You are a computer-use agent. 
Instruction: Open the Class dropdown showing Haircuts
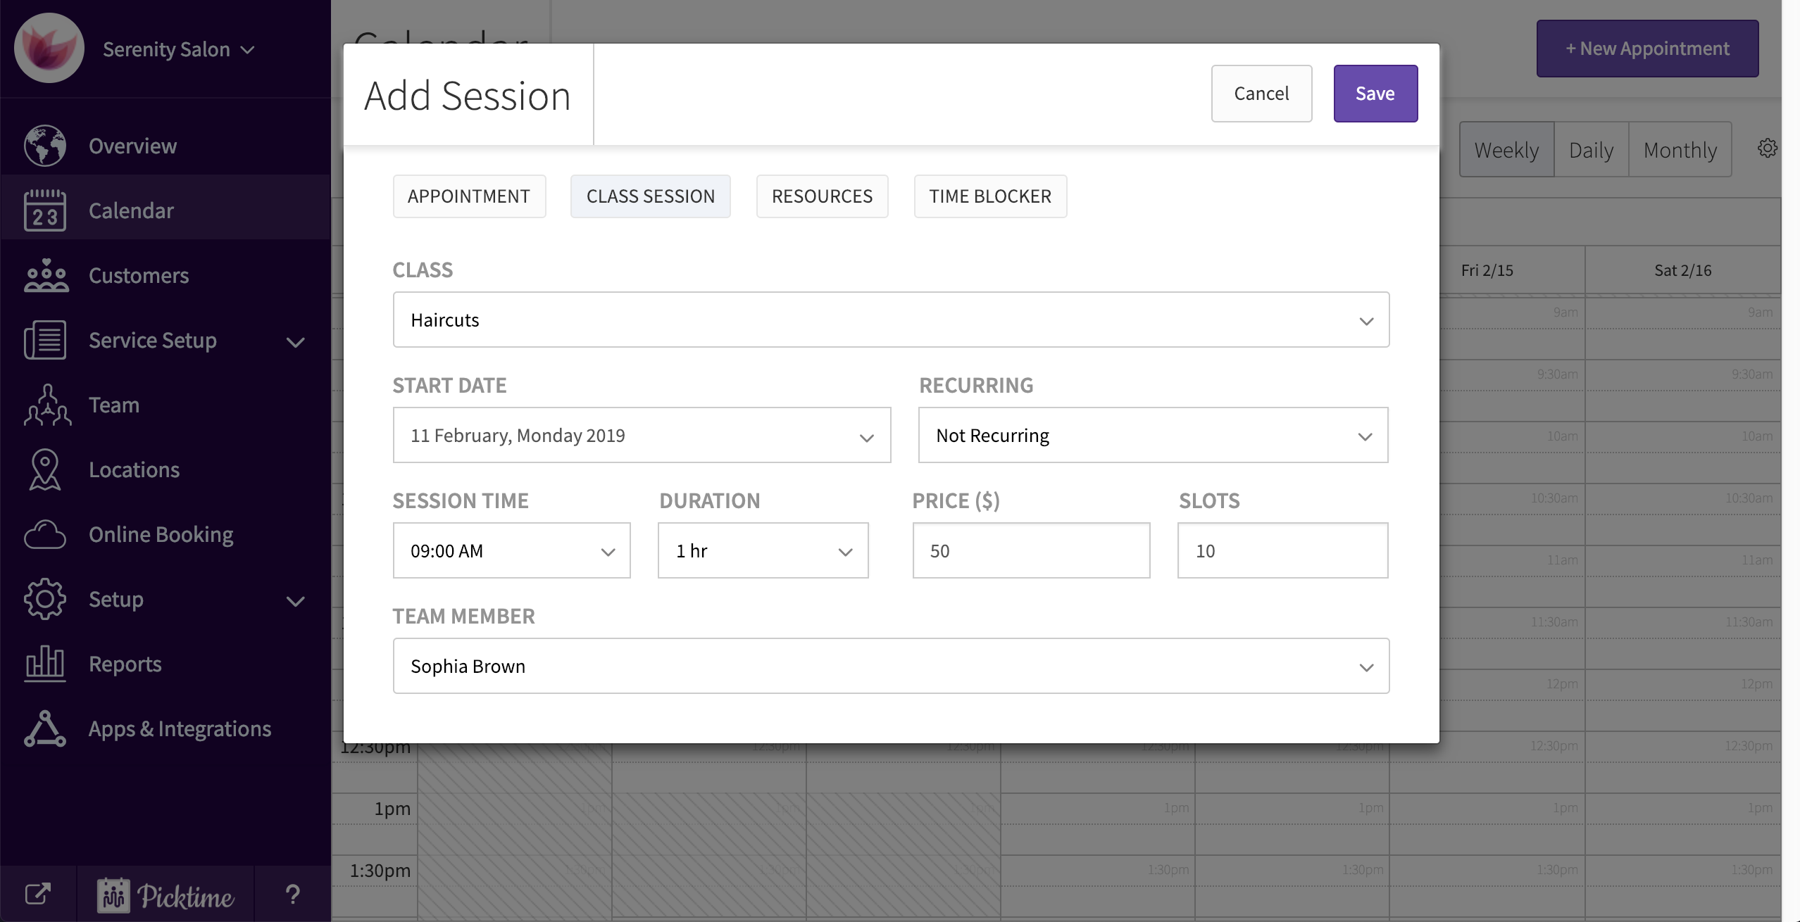[x=890, y=320]
